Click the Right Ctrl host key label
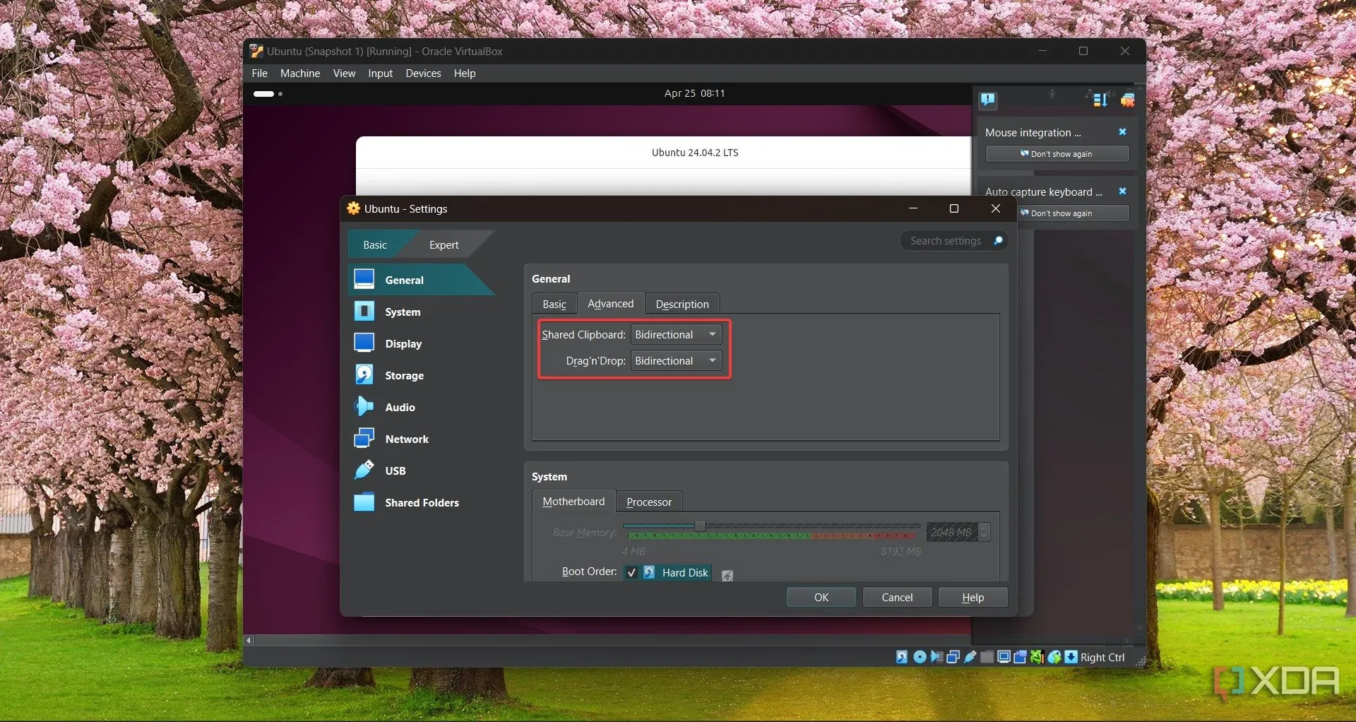The image size is (1356, 722). [1102, 658]
